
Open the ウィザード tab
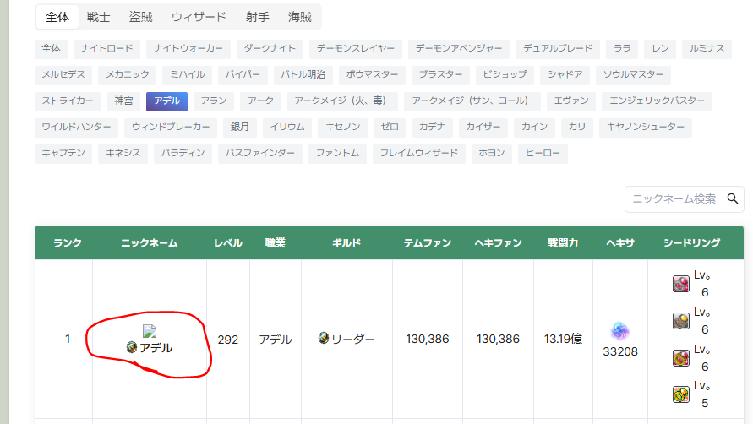(x=199, y=17)
